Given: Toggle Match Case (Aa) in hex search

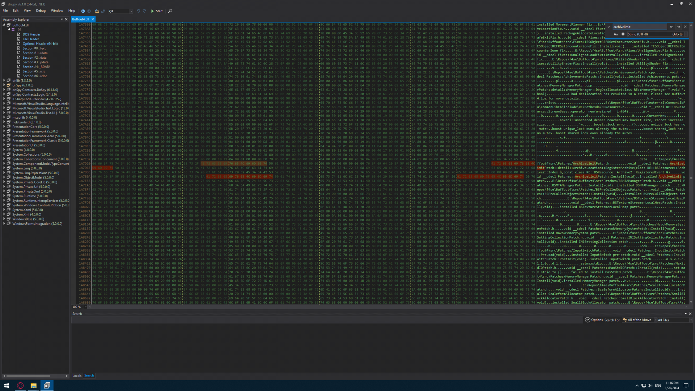Looking at the screenshot, I should coord(616,34).
